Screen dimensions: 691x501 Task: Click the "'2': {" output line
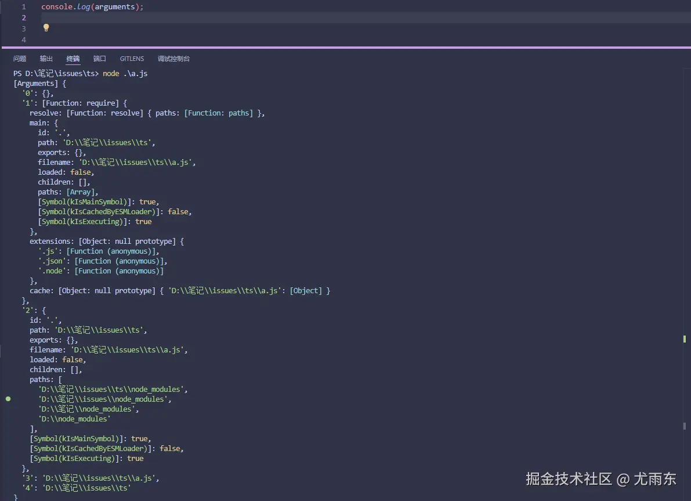click(x=34, y=311)
